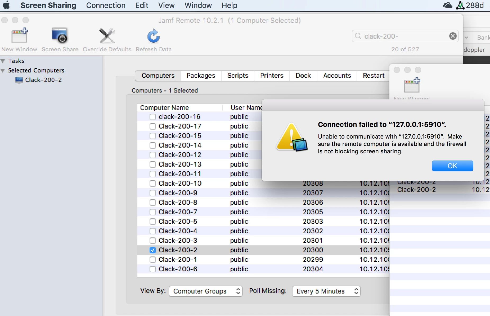Switch to the Restart tab
Image resolution: width=490 pixels, height=316 pixels.
373,76
